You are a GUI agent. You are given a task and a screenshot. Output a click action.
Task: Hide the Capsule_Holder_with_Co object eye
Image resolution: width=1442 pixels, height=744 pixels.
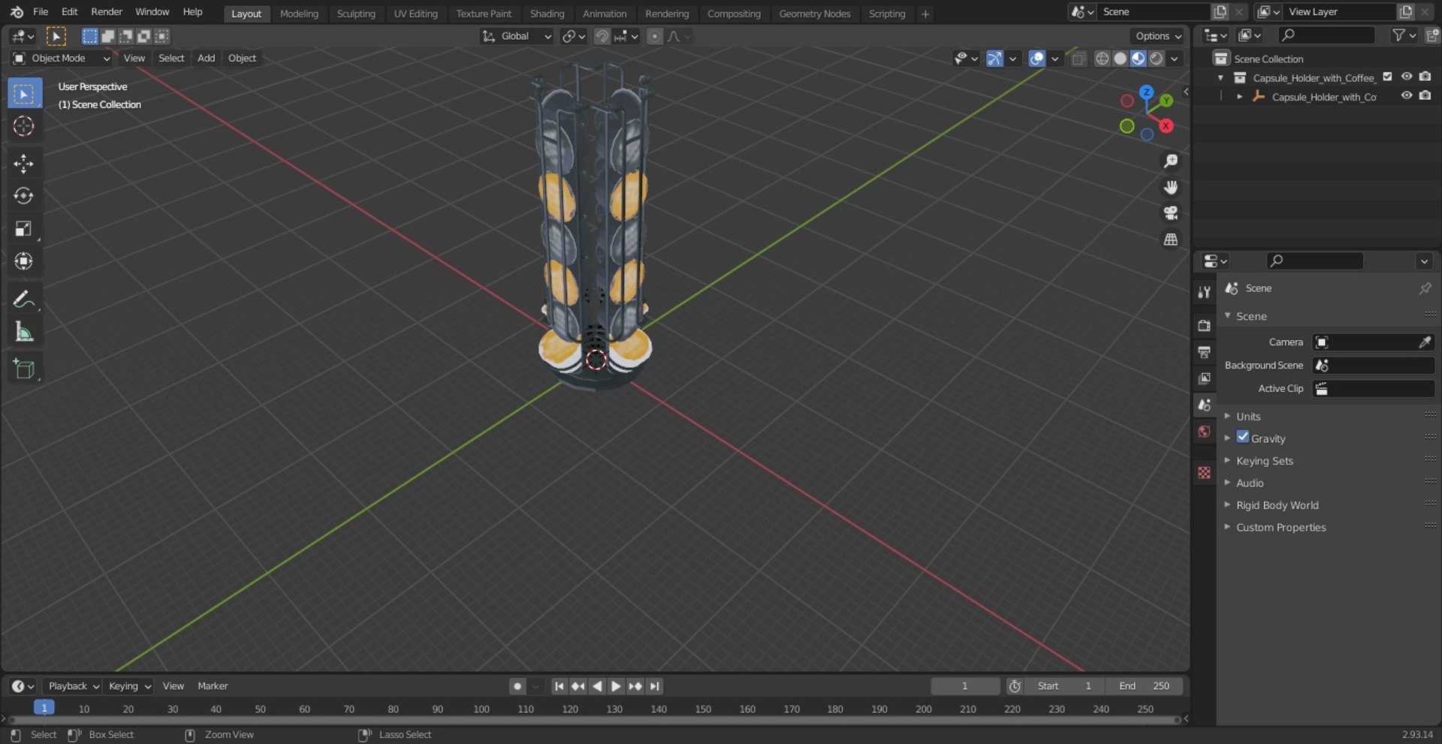pyautogui.click(x=1407, y=96)
